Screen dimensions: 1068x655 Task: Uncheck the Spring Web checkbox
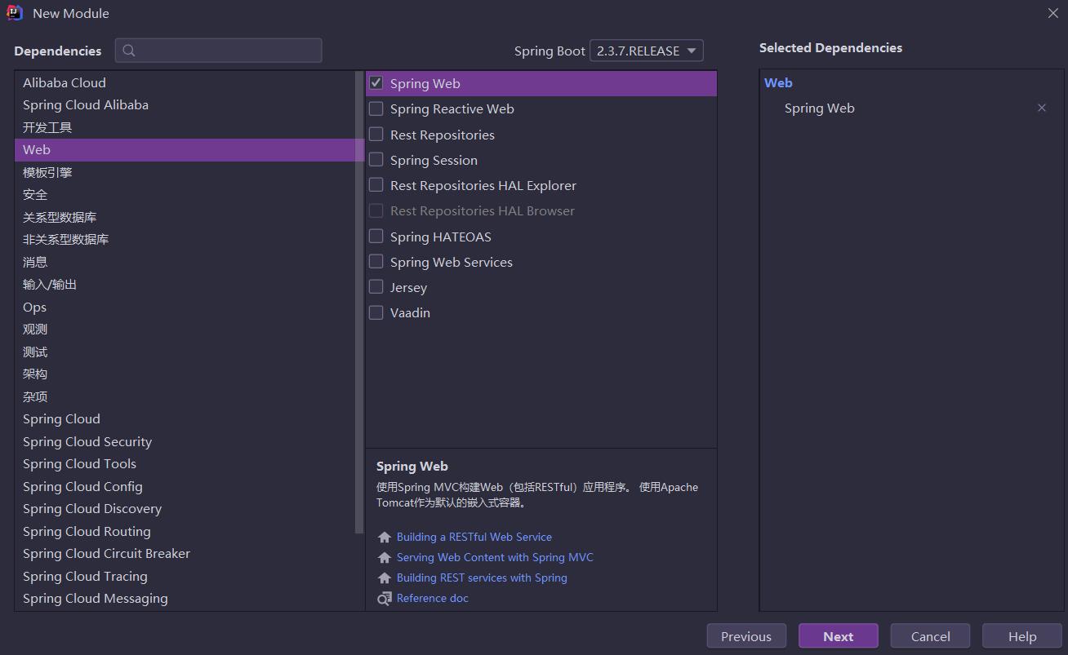(x=376, y=83)
